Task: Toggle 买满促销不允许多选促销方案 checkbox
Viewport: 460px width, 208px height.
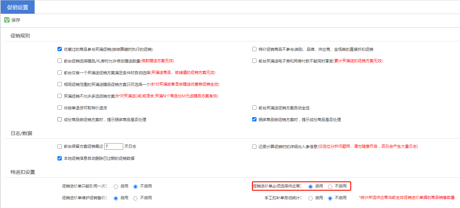Action: [x=59, y=96]
